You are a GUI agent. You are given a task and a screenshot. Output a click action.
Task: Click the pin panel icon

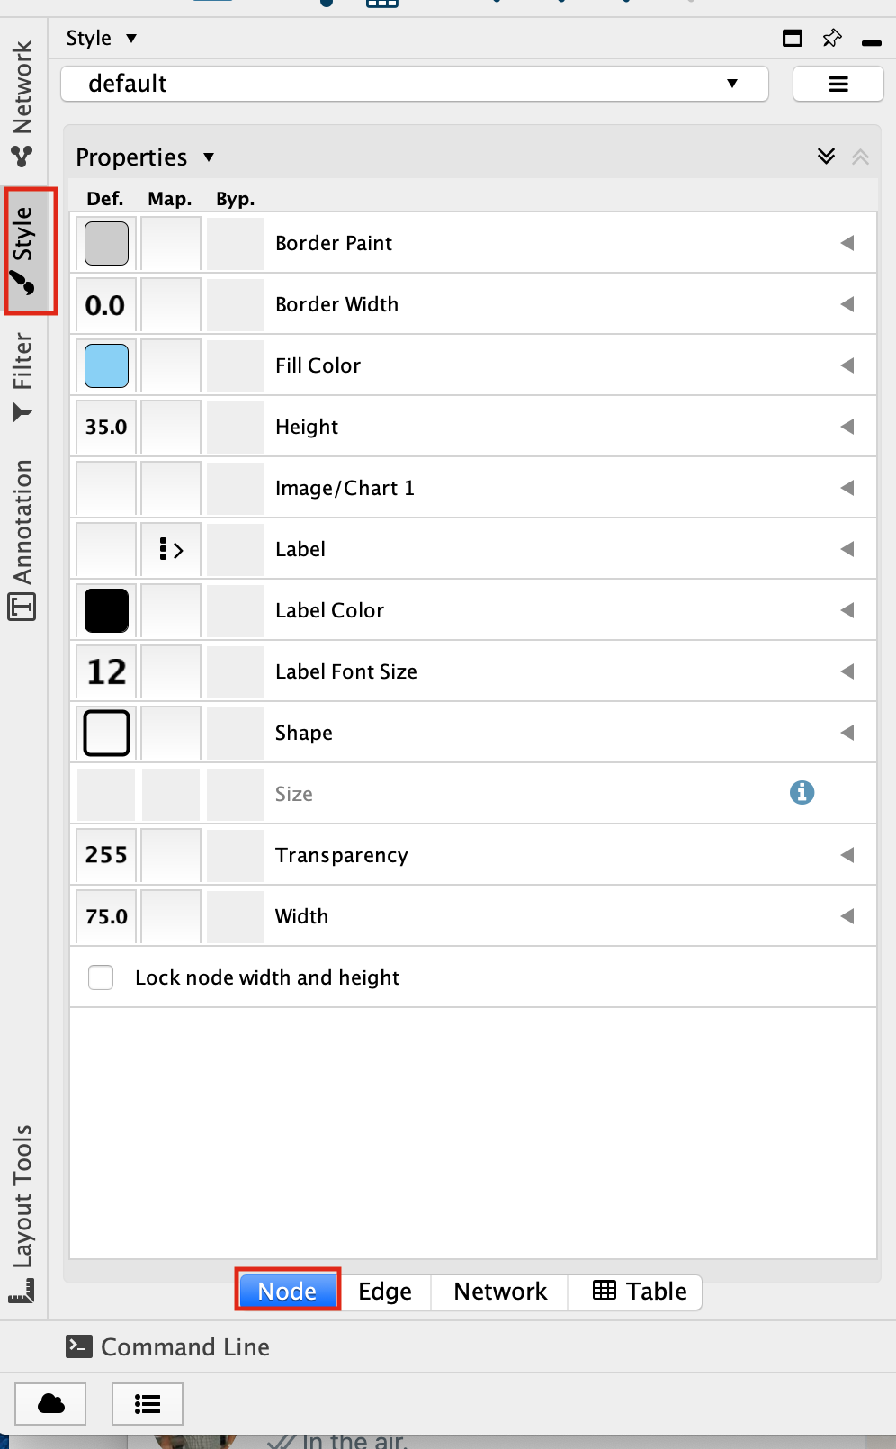tap(831, 38)
